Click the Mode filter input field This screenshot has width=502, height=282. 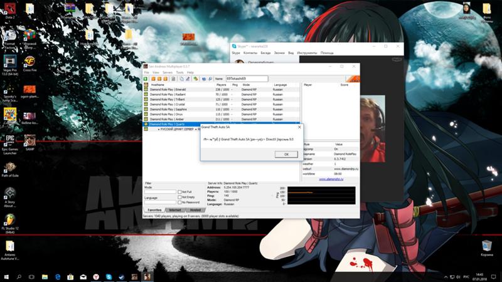(160, 192)
